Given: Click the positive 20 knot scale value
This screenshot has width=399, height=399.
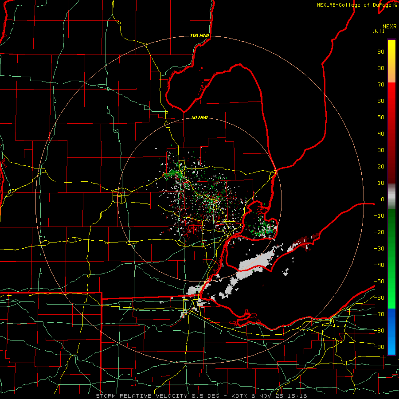Looking at the screenshot, I should click(x=381, y=167).
